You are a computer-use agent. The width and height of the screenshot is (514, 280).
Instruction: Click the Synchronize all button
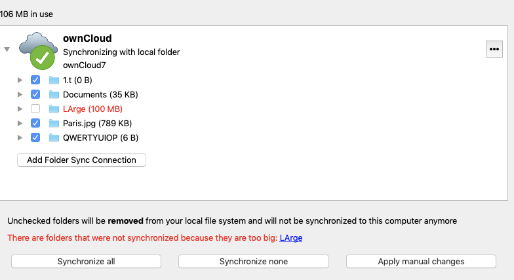(87, 262)
